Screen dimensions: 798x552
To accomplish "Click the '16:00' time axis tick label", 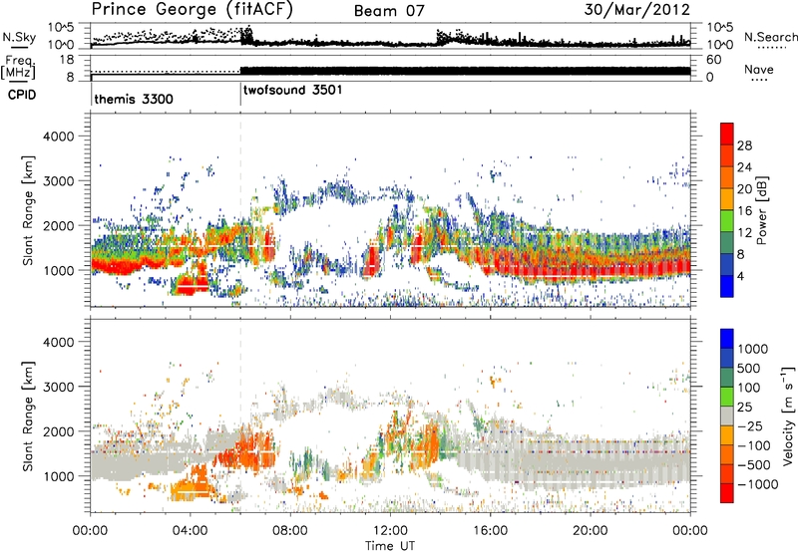I will tap(490, 531).
